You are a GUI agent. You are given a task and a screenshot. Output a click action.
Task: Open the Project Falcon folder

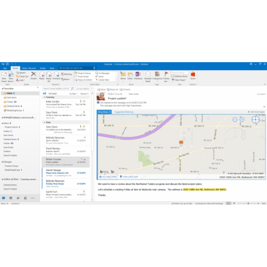(x=12, y=127)
